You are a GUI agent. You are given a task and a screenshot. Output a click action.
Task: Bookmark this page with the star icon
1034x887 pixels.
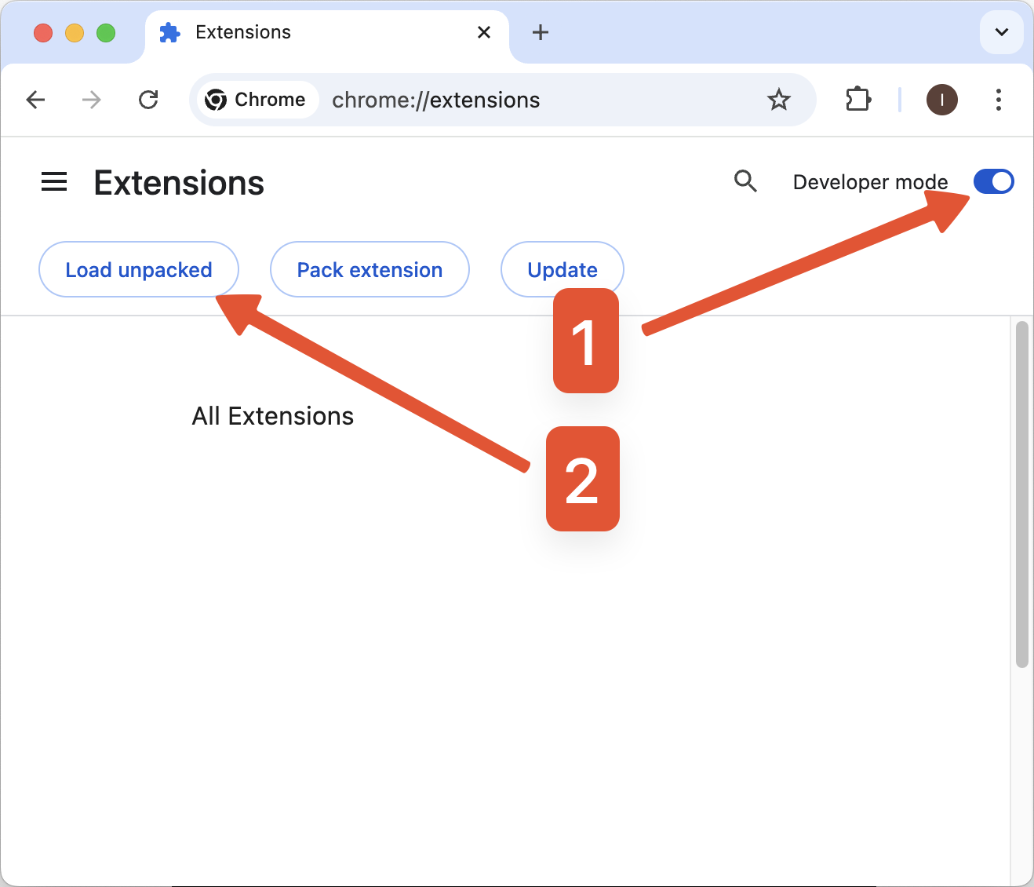[x=778, y=100]
